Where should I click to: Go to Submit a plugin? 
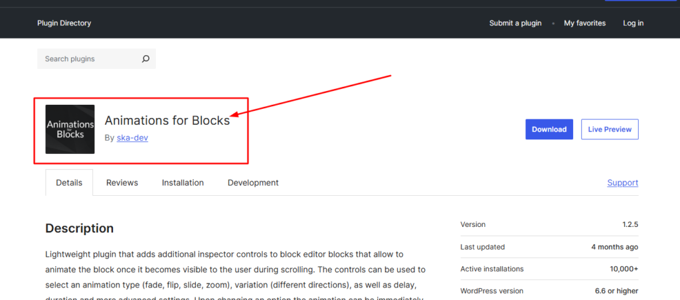click(x=515, y=23)
